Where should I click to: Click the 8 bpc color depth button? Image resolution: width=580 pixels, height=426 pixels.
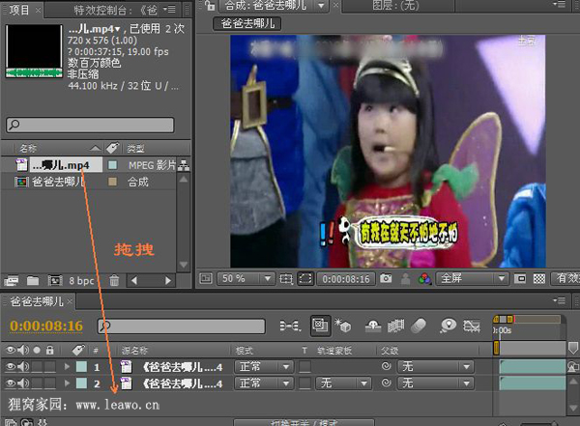[x=83, y=281]
